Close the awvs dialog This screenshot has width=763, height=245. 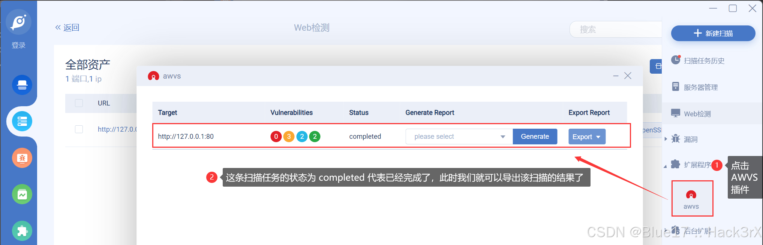click(x=628, y=76)
